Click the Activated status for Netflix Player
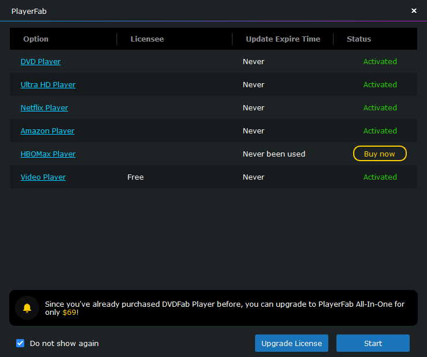Viewport: 427px width, 357px height. pyautogui.click(x=380, y=107)
